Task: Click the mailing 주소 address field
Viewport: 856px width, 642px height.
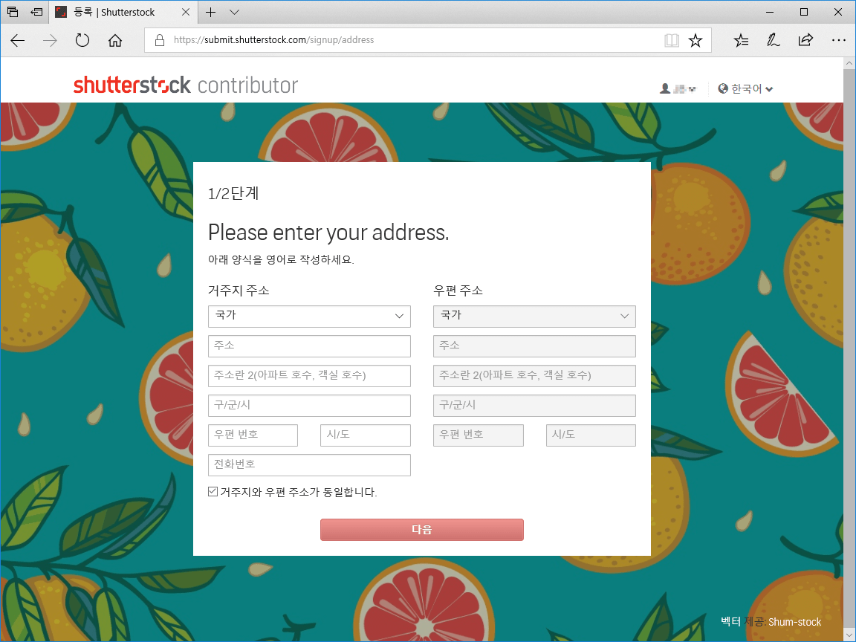Action: coord(534,346)
